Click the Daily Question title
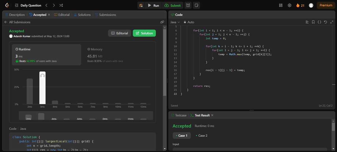337x152 pixels. (31, 5)
